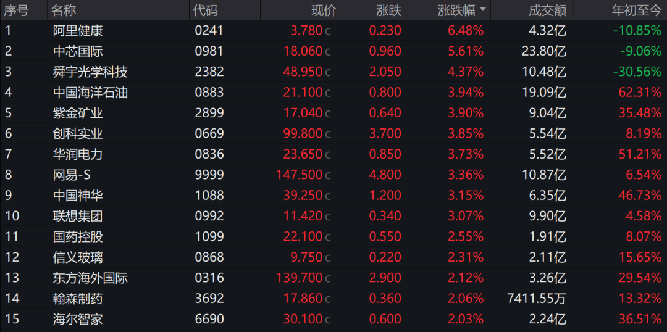Open 舜宇光学科技 stock details
The height and width of the screenshot is (332, 667).
tap(333, 72)
